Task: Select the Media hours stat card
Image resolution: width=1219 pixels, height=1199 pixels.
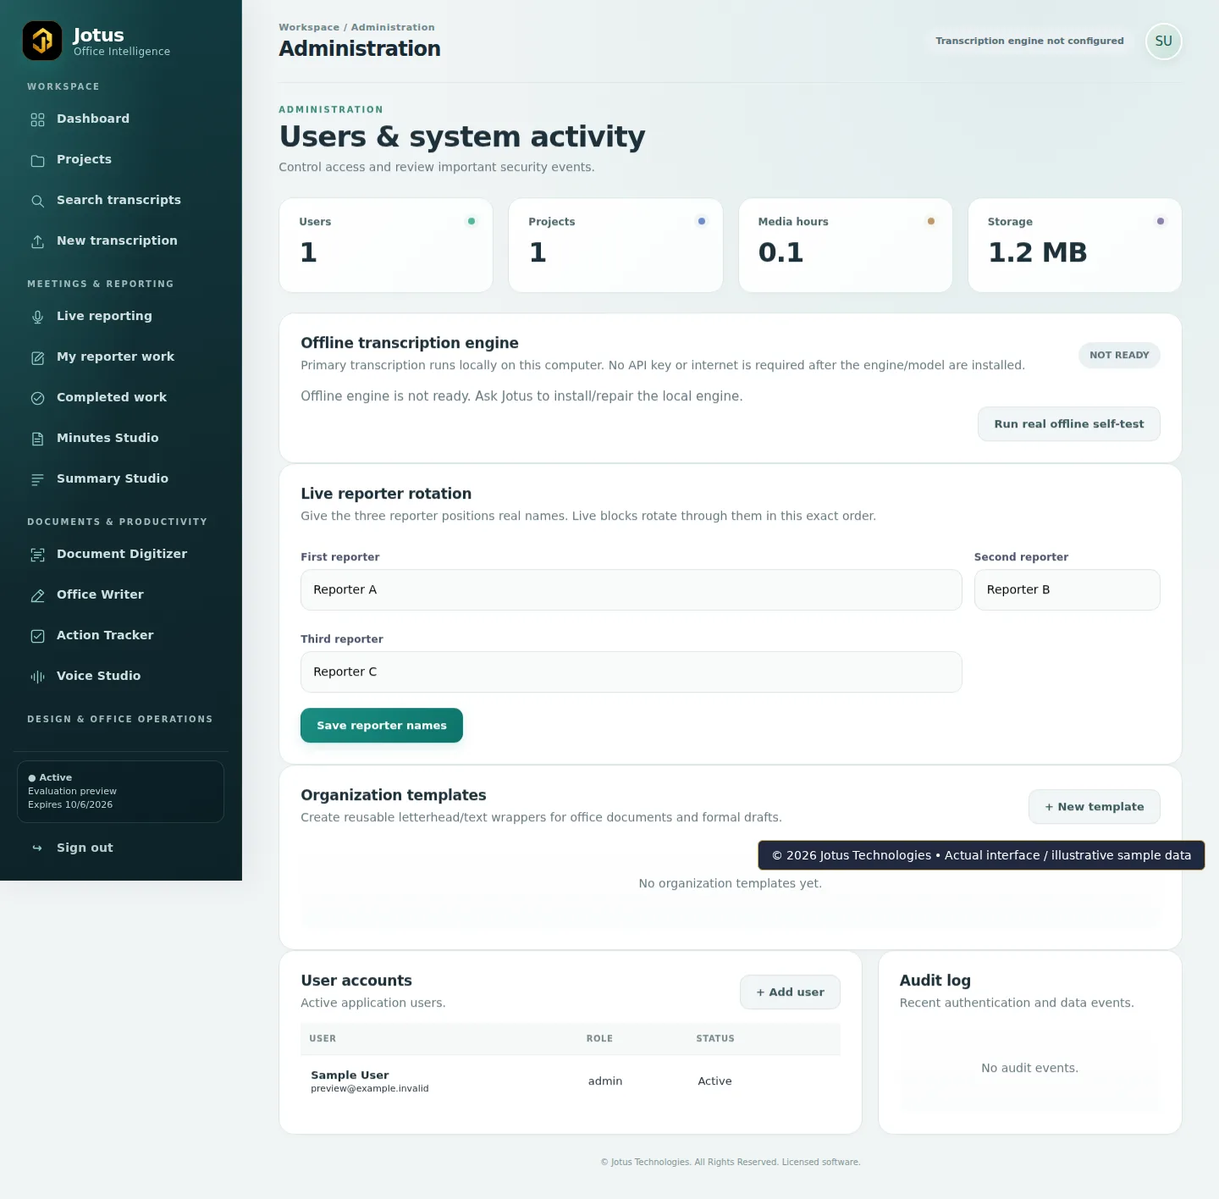Action: click(845, 246)
